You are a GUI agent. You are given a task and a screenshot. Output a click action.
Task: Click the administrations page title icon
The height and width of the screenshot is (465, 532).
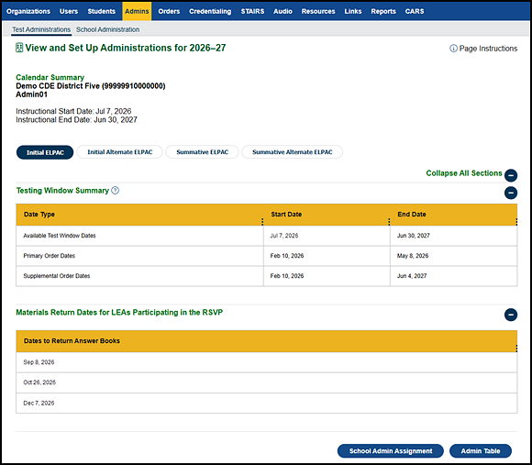pyautogui.click(x=19, y=48)
